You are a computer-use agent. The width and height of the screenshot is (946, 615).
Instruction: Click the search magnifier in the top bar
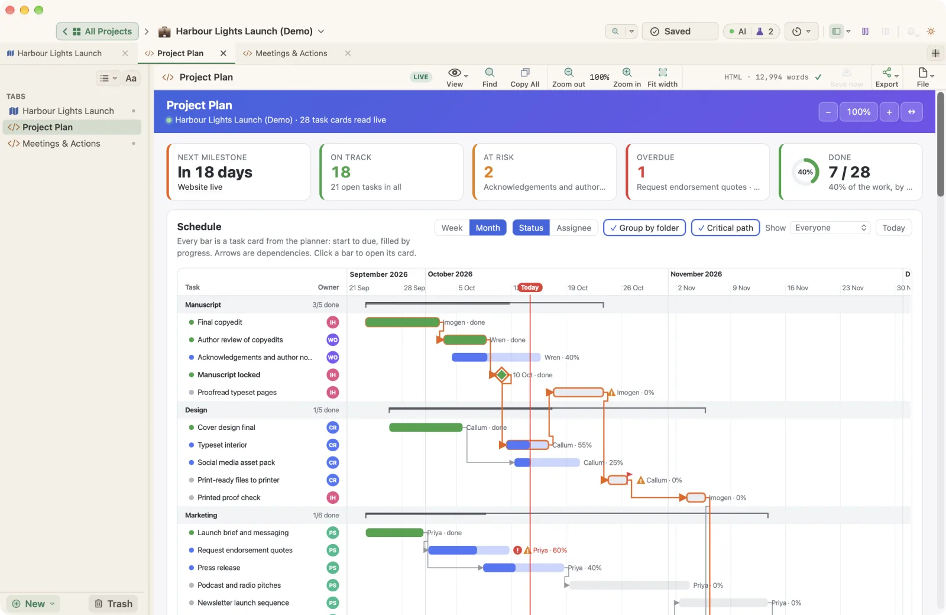615,31
